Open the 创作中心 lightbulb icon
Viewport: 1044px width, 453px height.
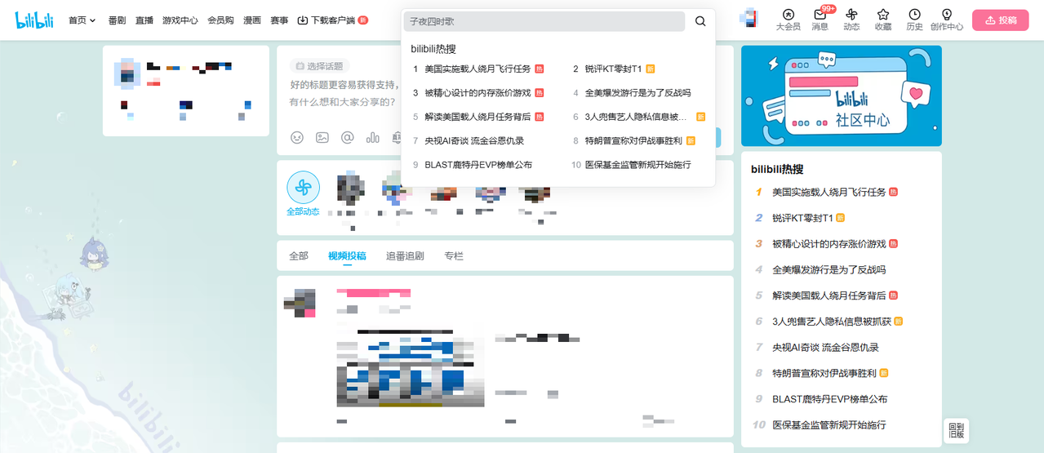coord(947,20)
